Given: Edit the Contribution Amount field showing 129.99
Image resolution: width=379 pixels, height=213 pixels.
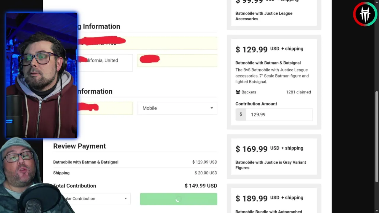Looking at the screenshot, I should click(279, 114).
